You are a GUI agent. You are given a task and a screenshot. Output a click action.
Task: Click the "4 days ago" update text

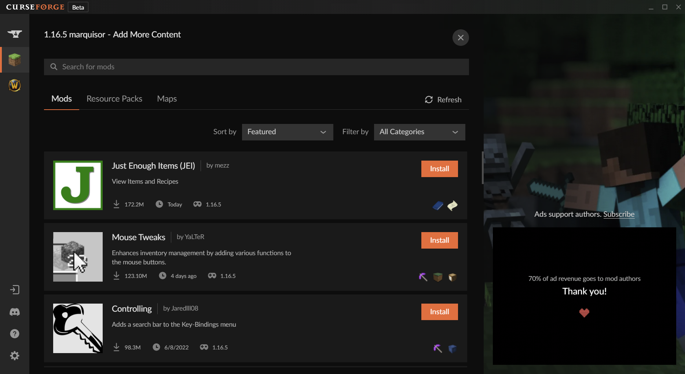click(183, 276)
